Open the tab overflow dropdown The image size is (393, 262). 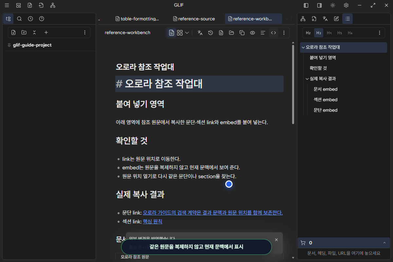(x=287, y=19)
